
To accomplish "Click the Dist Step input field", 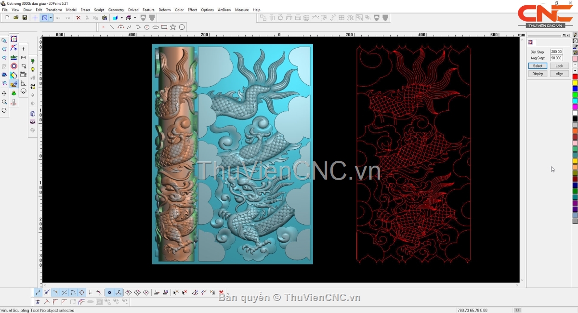I will (x=556, y=52).
